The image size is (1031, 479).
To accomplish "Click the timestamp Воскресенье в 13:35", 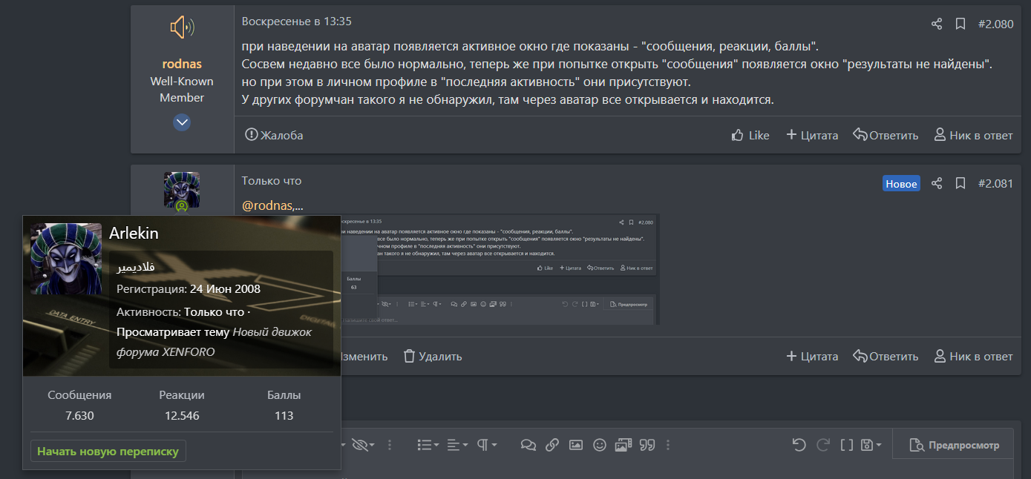I will coord(297,21).
